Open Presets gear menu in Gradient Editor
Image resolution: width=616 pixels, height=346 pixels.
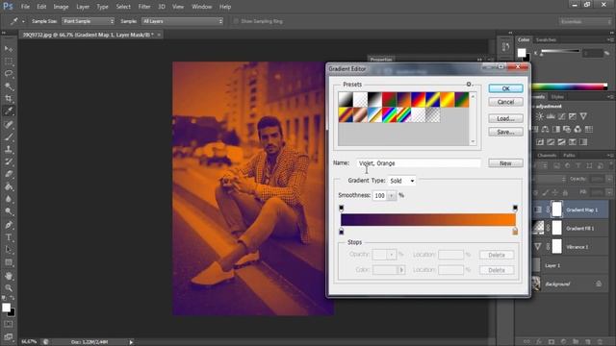click(x=469, y=85)
